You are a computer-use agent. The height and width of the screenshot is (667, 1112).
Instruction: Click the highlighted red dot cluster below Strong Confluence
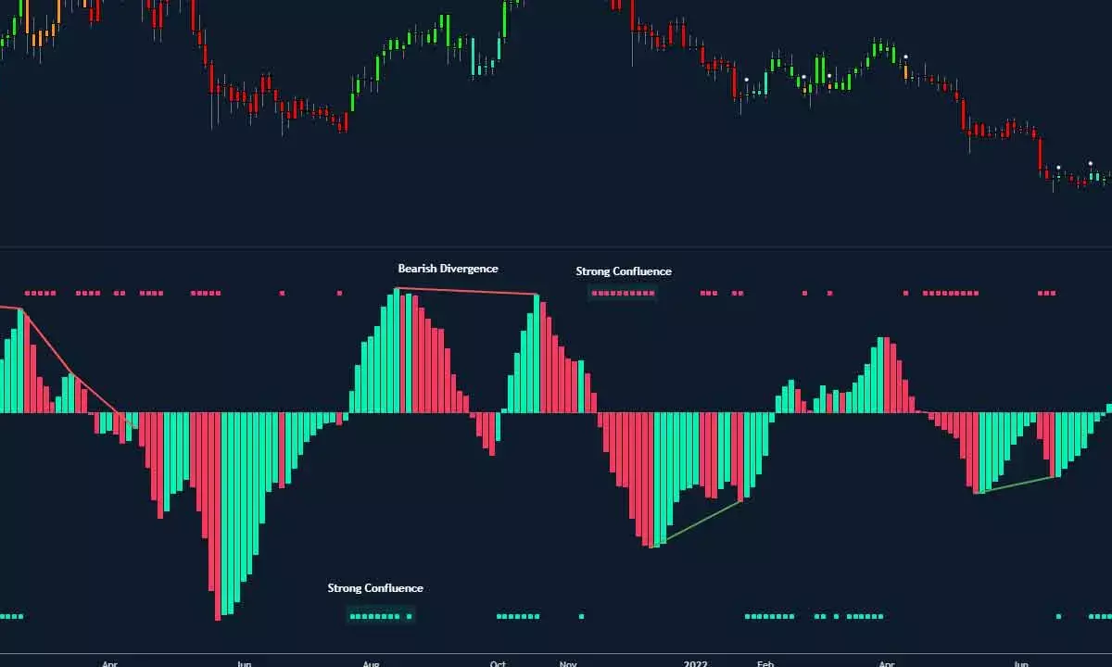click(x=622, y=293)
